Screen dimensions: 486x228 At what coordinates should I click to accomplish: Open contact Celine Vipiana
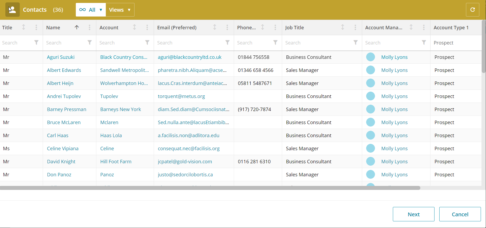63,148
